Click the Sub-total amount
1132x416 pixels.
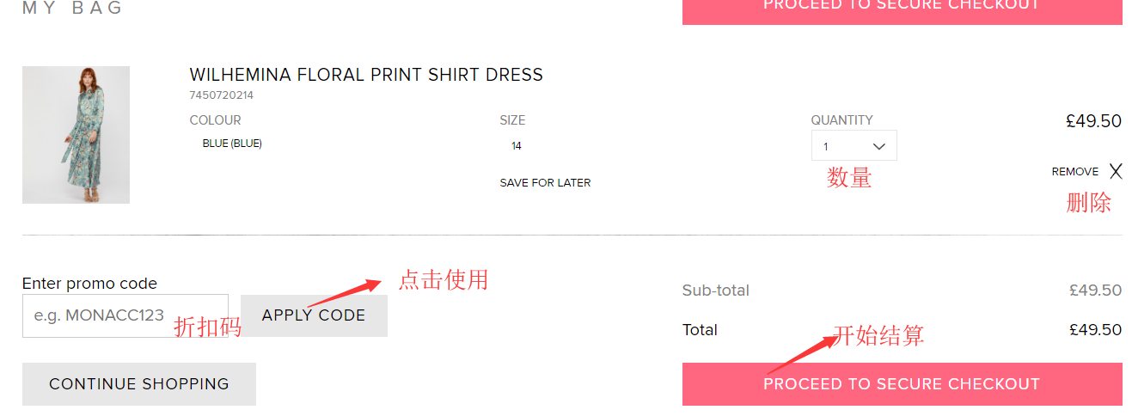coord(1095,291)
